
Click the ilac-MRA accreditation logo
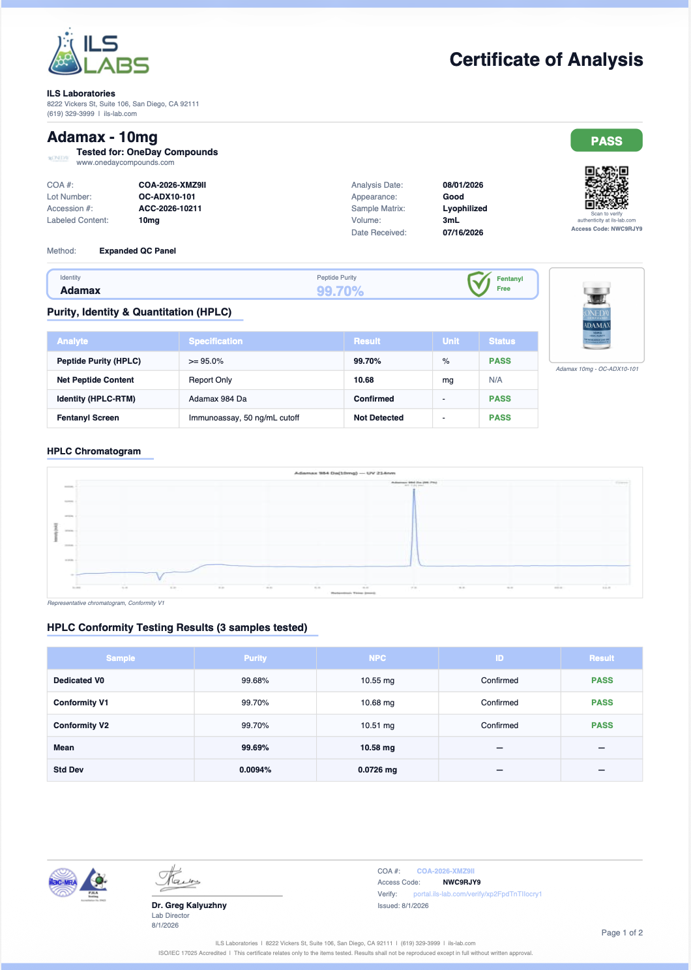click(63, 883)
